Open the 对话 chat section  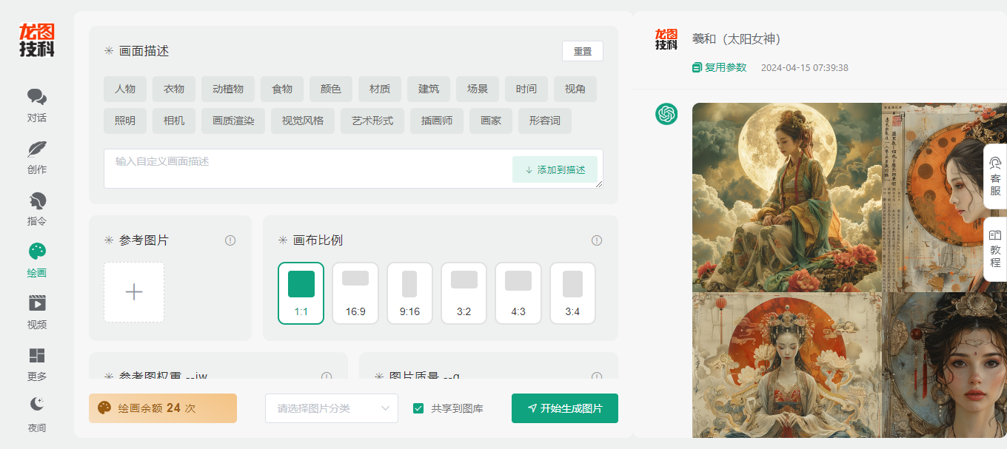click(37, 105)
